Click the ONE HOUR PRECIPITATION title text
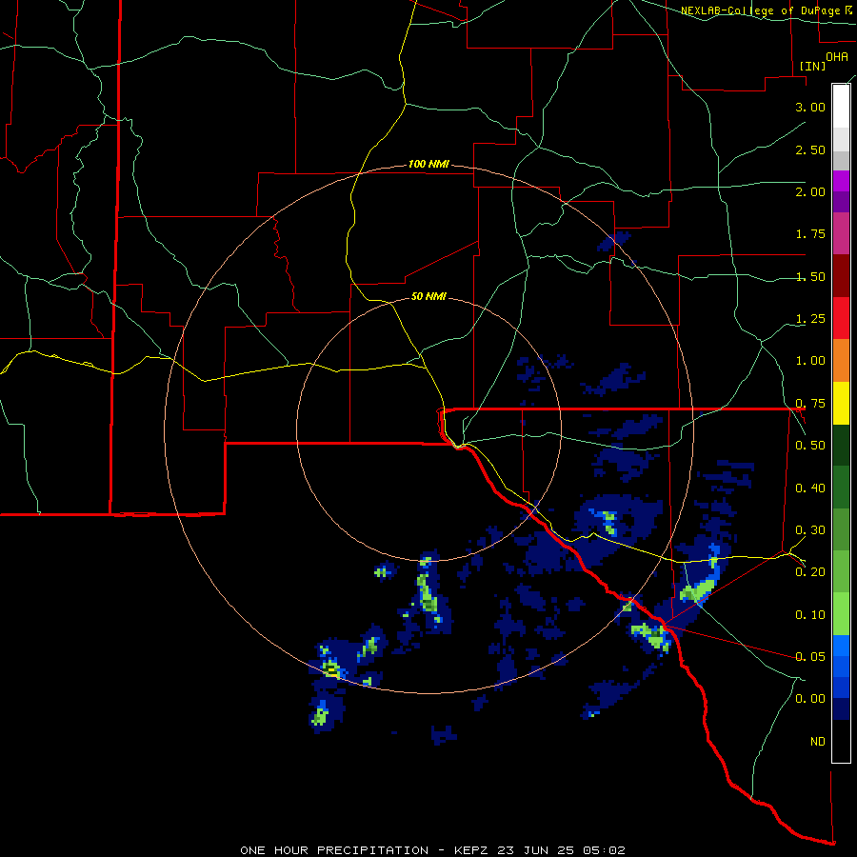This screenshot has height=857, width=857. tap(334, 850)
